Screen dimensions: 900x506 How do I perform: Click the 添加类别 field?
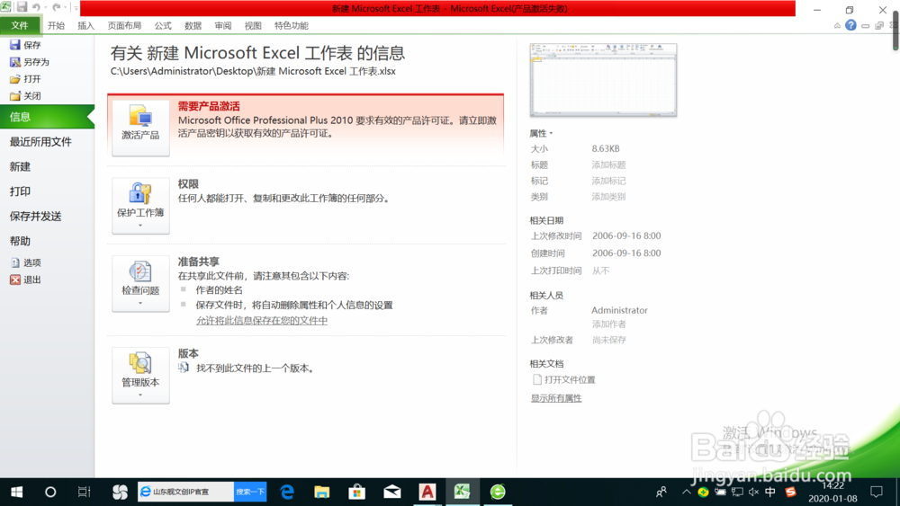tap(608, 197)
